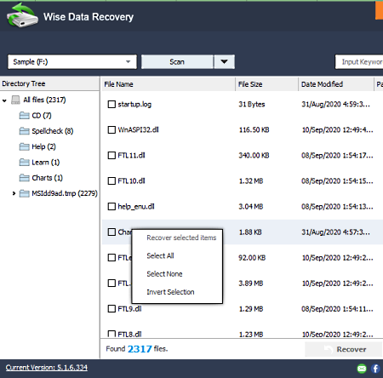Select the Charts (1) folder
The width and height of the screenshot is (383, 378).
[x=47, y=178]
